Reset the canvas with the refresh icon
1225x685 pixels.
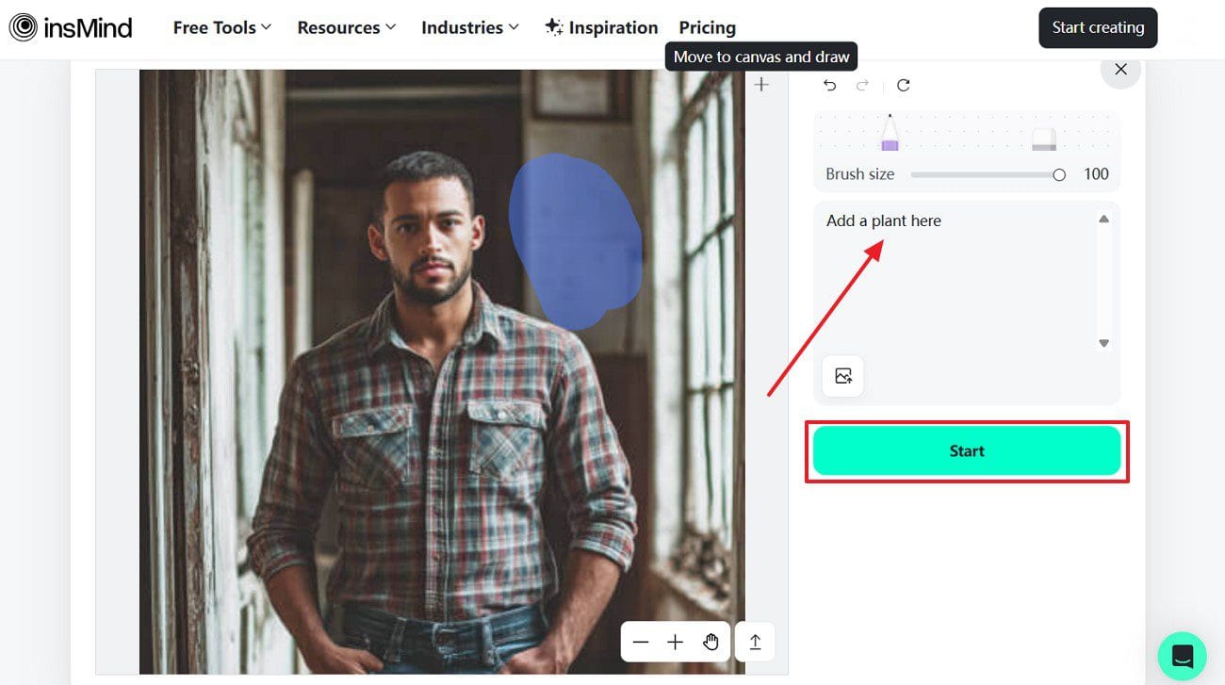click(904, 85)
